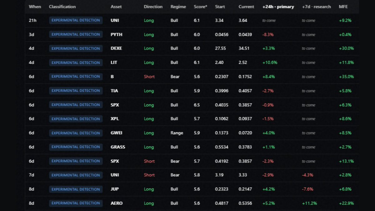Click the Experimental Detection badge in LIT row
This screenshot has width=375, height=211.
76,63
